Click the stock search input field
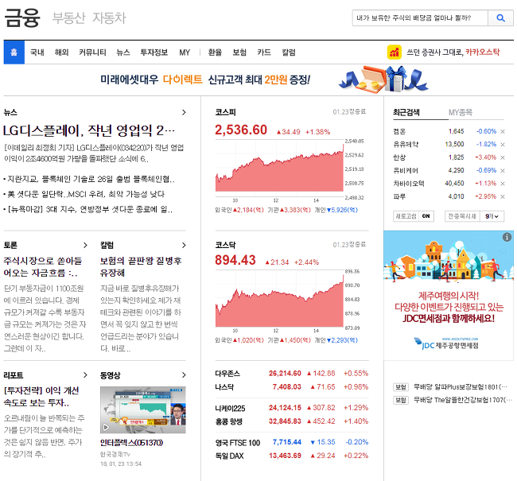The width and height of the screenshot is (517, 481). tap(420, 17)
